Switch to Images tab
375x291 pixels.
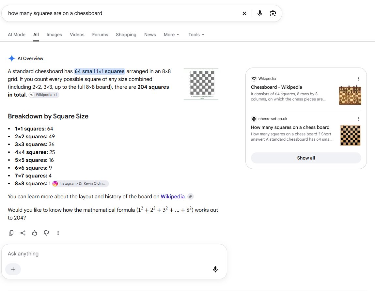pos(54,35)
